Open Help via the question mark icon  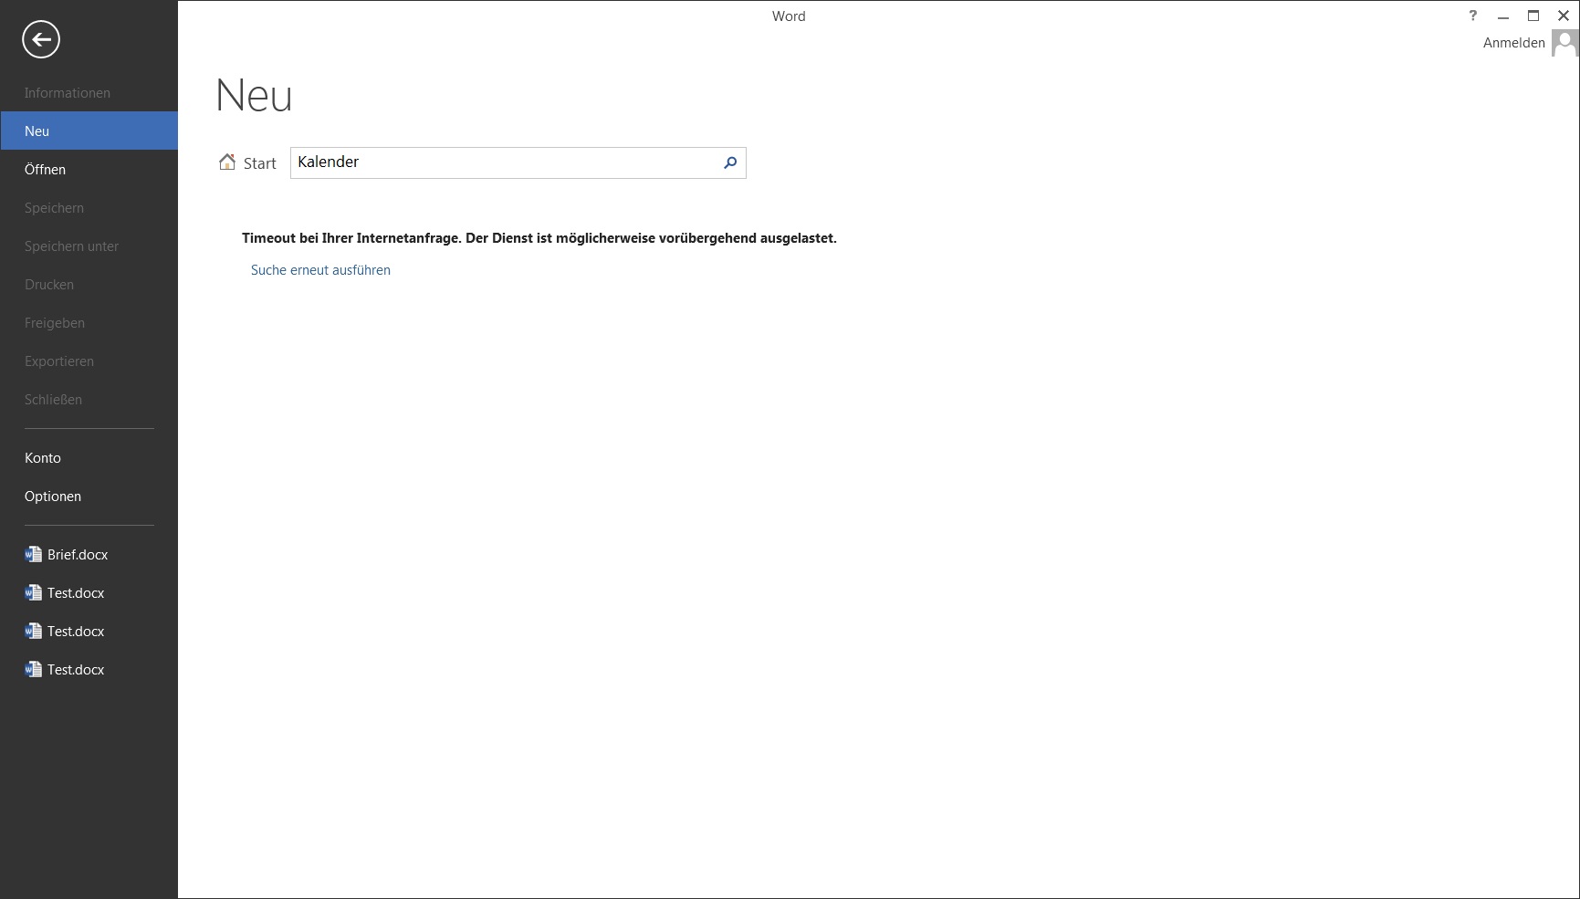(1472, 16)
